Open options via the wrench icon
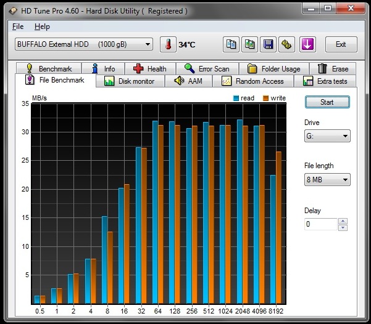 286,44
